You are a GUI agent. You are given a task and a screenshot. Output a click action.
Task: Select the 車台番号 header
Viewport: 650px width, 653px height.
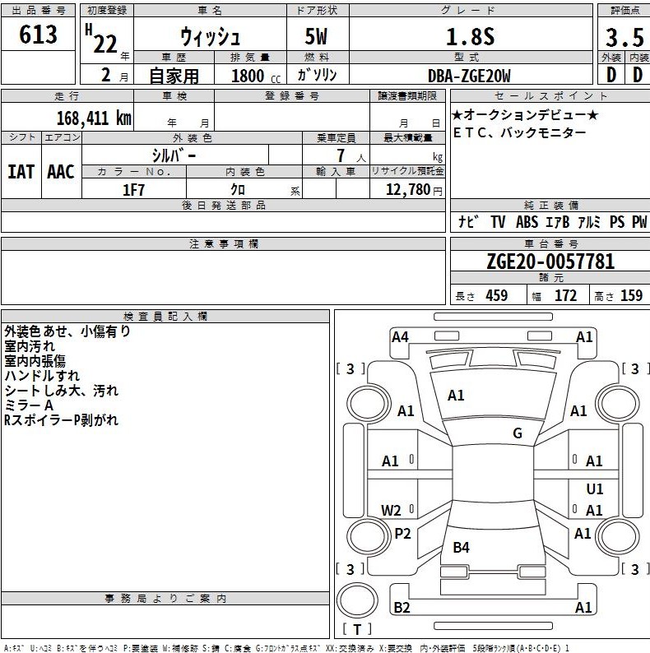(550, 244)
